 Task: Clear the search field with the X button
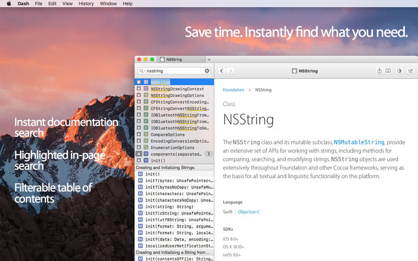[x=207, y=71]
